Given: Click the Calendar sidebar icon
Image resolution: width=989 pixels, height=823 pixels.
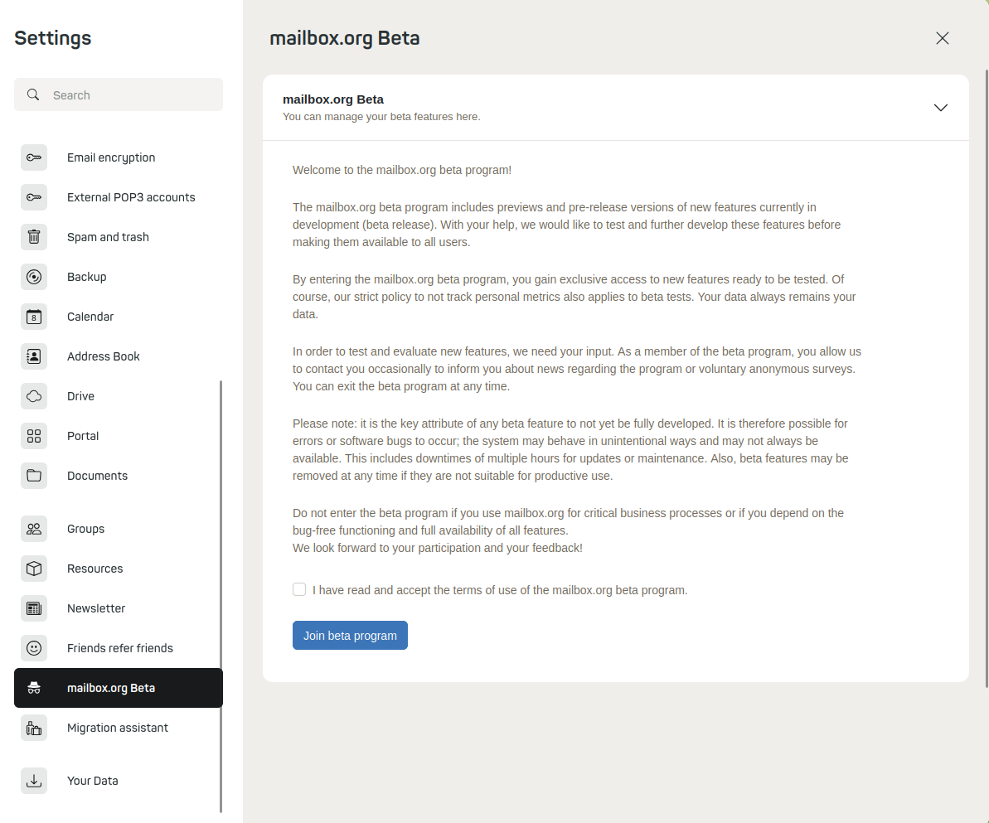Looking at the screenshot, I should pyautogui.click(x=34, y=317).
